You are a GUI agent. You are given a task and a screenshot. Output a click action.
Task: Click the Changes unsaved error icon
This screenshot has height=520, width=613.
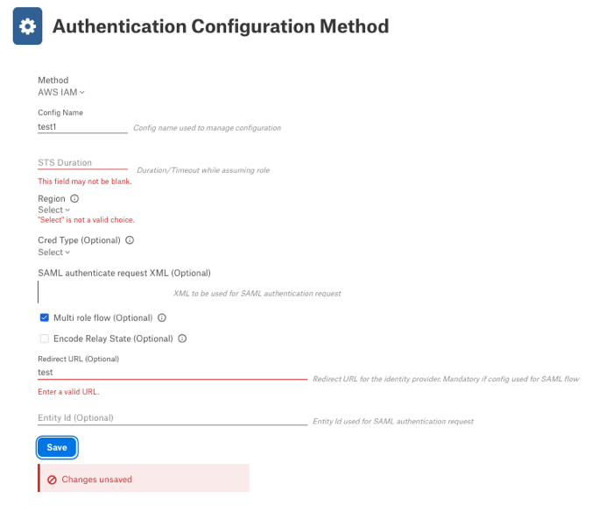(x=52, y=480)
